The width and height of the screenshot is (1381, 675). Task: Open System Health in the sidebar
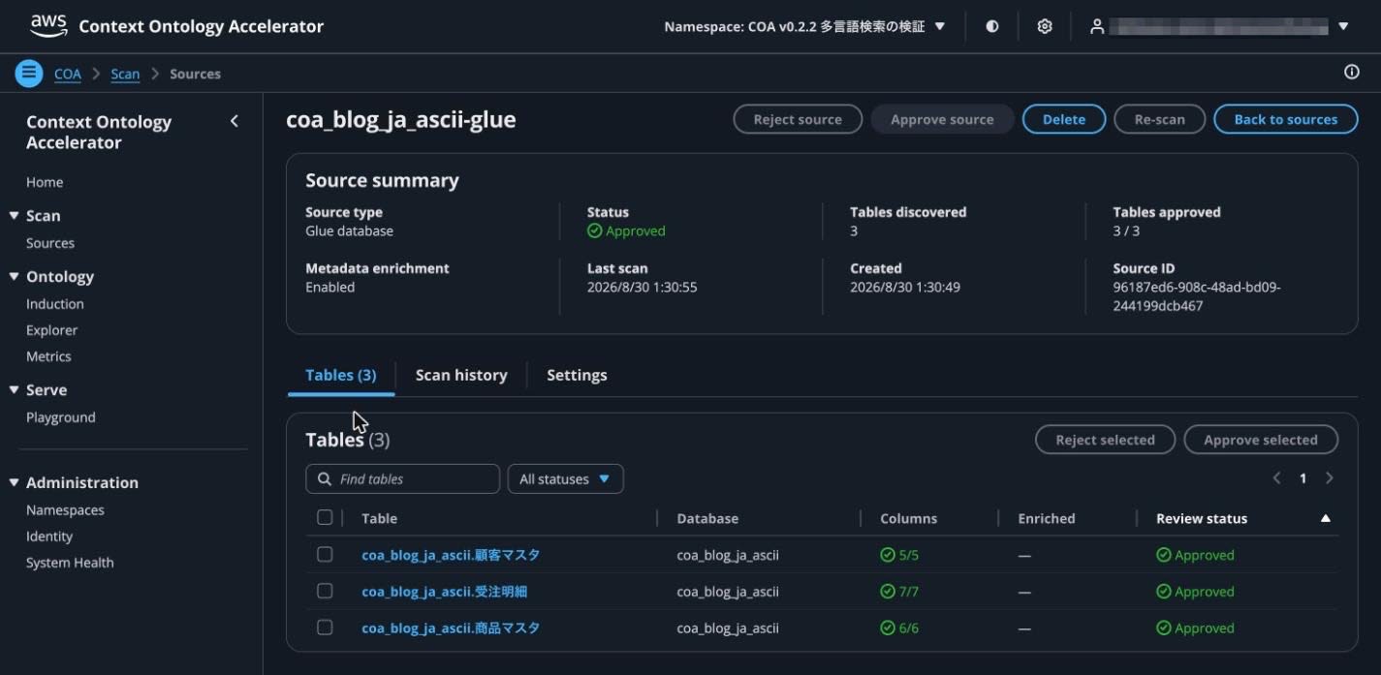click(x=70, y=563)
